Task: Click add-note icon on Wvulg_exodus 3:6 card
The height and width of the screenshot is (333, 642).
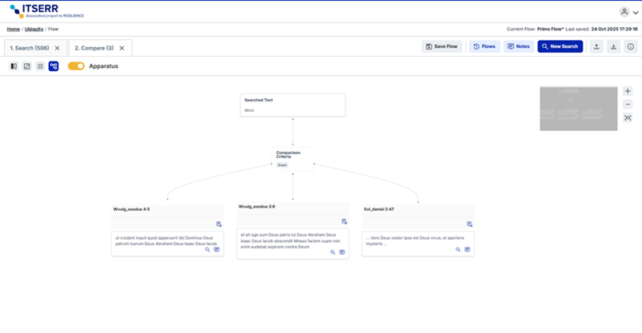Action: 344,221
